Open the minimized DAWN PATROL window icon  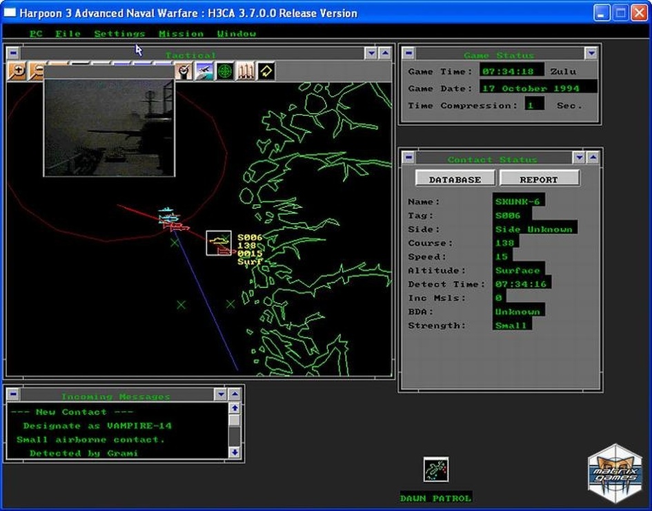pyautogui.click(x=435, y=470)
